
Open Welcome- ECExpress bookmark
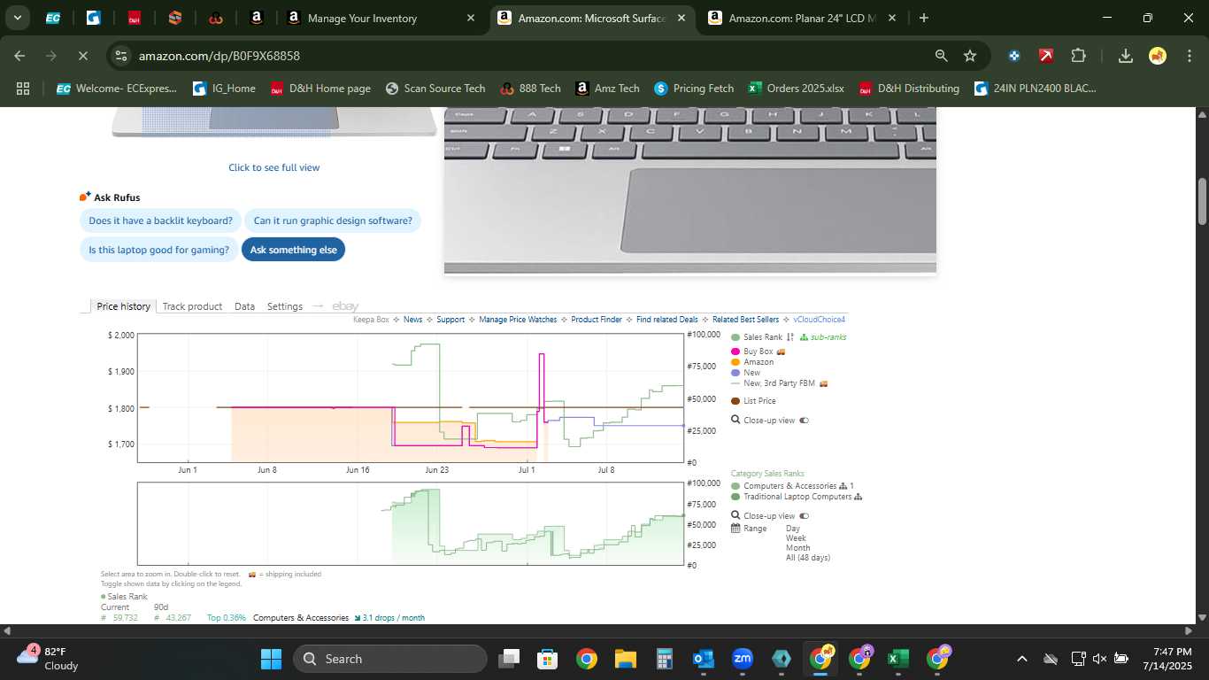pos(117,89)
